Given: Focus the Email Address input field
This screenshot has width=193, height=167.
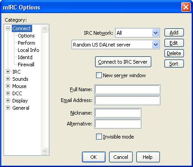Looking at the screenshot, I should (x=127, y=100).
